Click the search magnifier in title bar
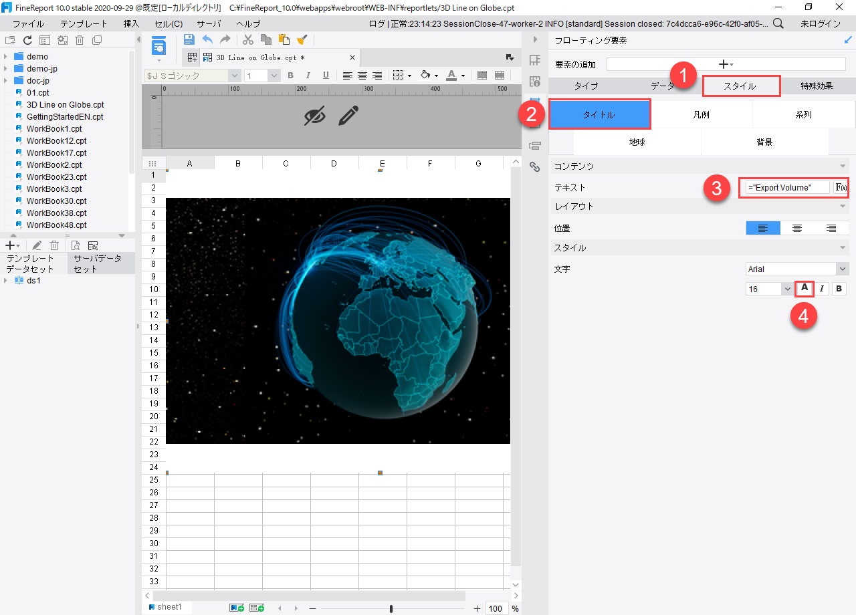 coord(778,23)
